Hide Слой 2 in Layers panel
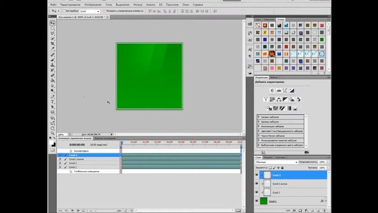 click(x=257, y=192)
